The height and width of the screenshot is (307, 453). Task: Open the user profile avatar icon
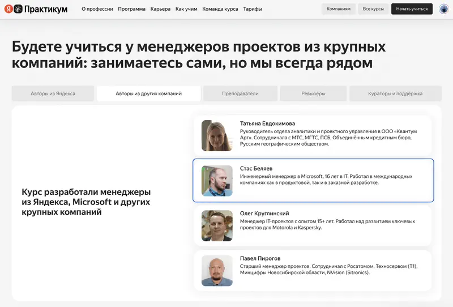click(444, 9)
